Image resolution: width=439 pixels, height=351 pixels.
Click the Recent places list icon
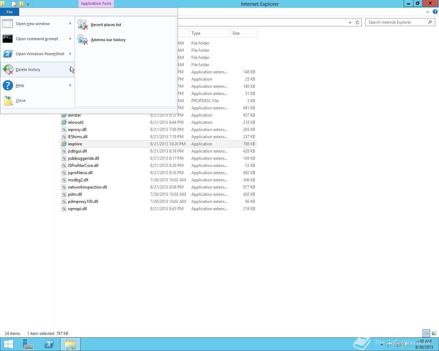pos(83,25)
